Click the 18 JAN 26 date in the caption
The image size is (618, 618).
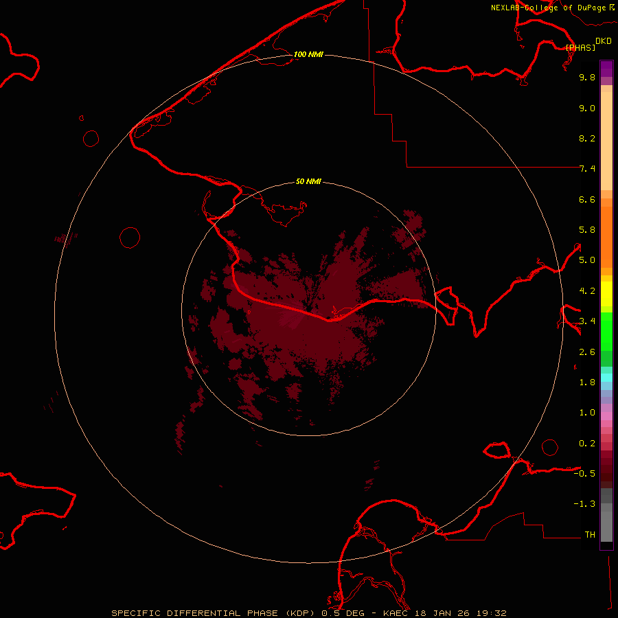[x=442, y=613]
